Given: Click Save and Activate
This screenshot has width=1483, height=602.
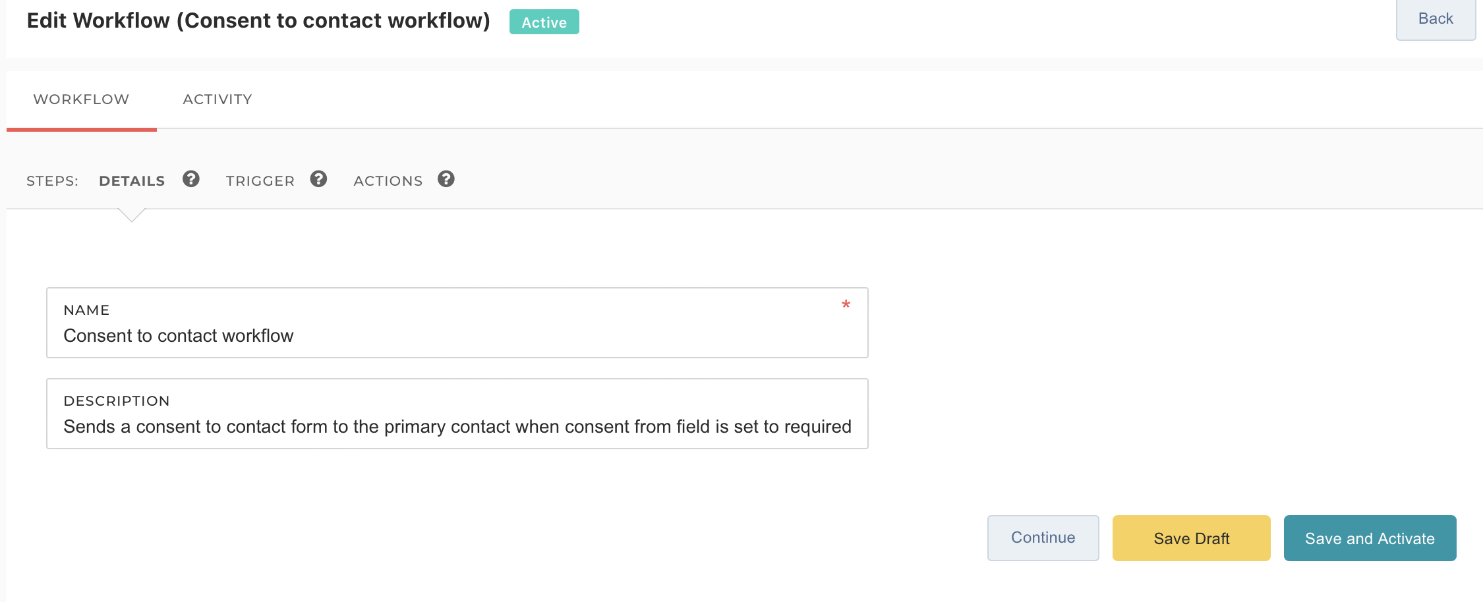Looking at the screenshot, I should (x=1370, y=538).
